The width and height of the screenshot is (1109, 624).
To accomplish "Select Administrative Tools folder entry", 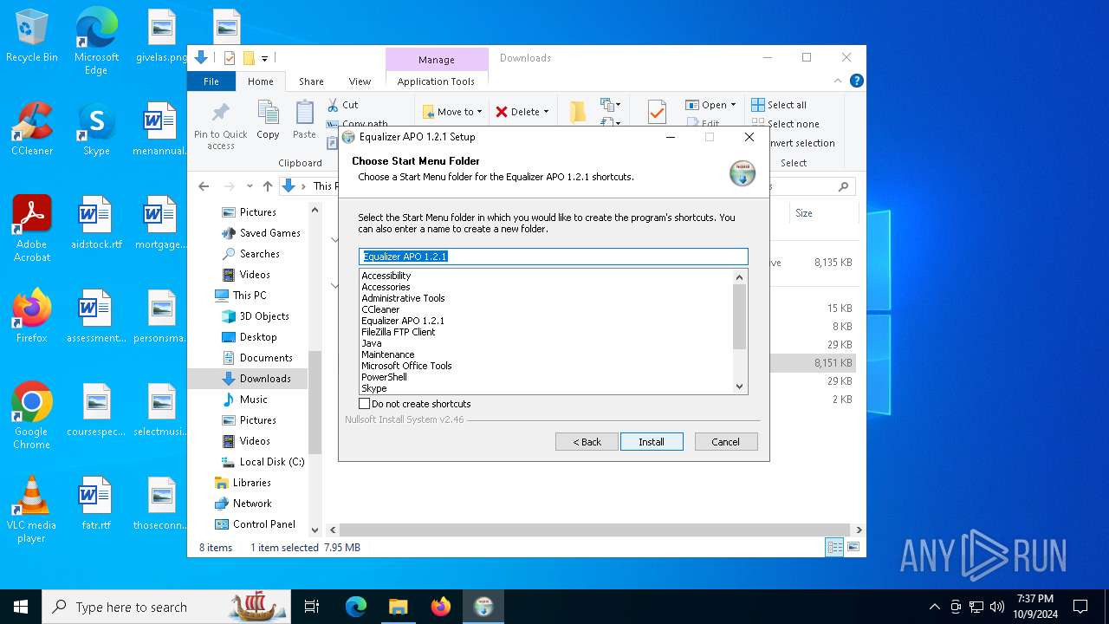I will 403,298.
